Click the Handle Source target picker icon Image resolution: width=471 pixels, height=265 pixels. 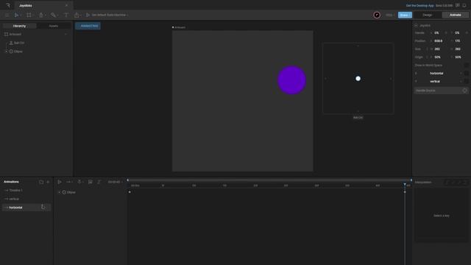[x=464, y=91]
